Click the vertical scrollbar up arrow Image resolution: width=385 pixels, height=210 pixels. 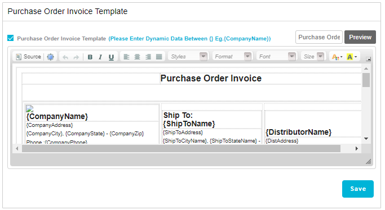tap(366, 69)
